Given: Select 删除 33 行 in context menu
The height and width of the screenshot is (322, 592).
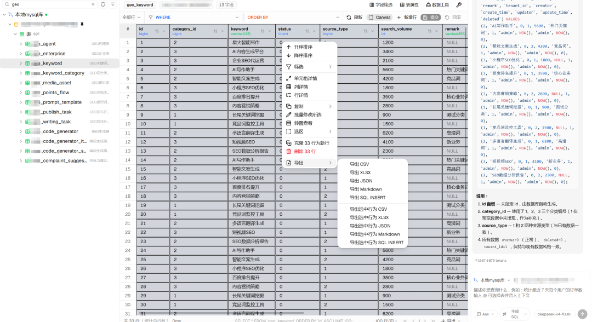Looking at the screenshot, I should coord(305,152).
